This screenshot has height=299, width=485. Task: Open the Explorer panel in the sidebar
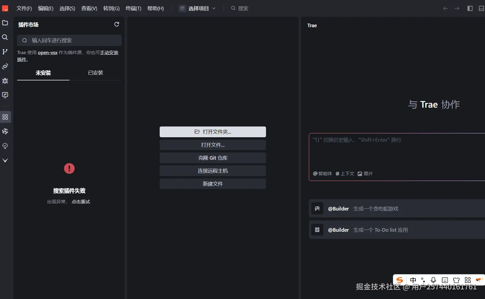pos(5,23)
